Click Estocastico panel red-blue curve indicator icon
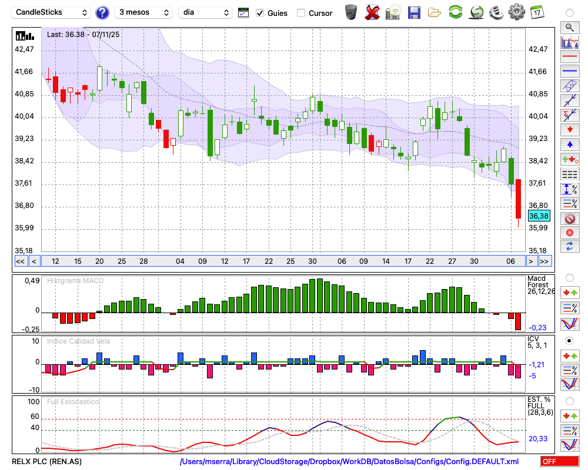The width and height of the screenshot is (588, 470). click(570, 445)
